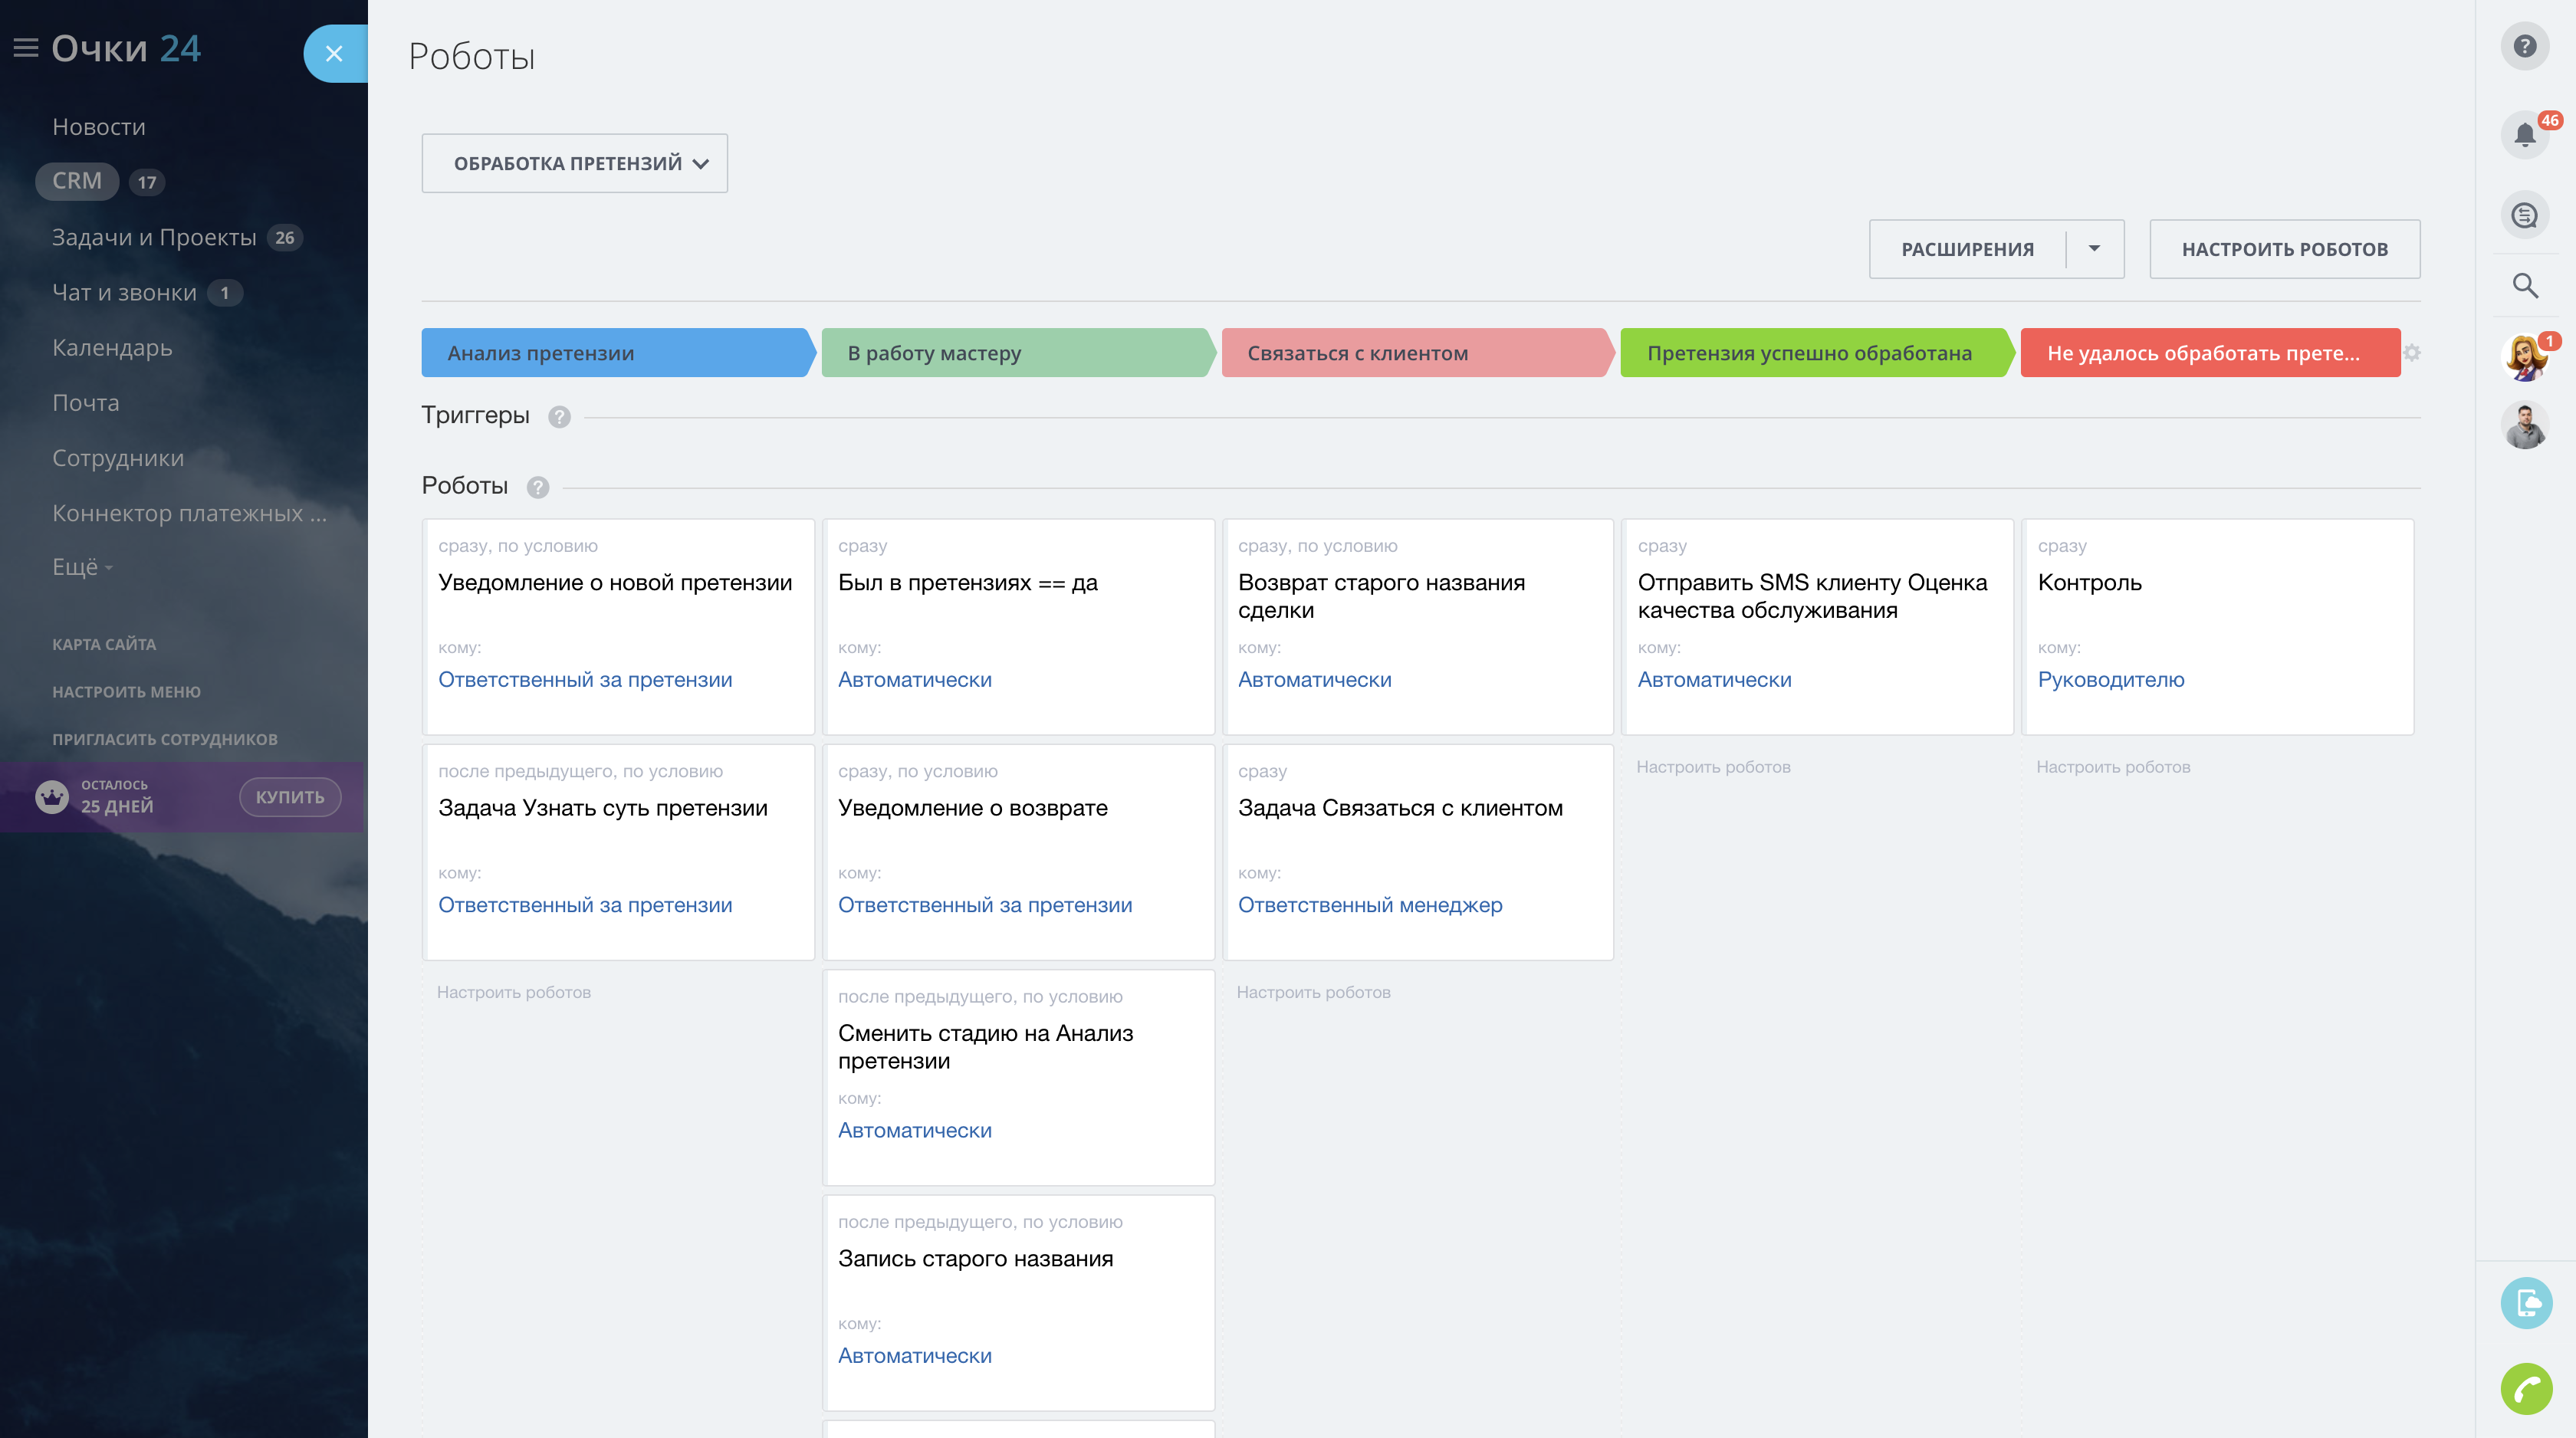
Task: Expand the Обработка претензий dropdown
Action: click(575, 163)
